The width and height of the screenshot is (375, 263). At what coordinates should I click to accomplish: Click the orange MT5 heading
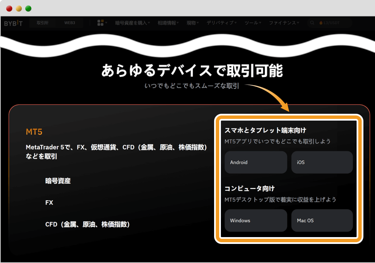pyautogui.click(x=34, y=132)
